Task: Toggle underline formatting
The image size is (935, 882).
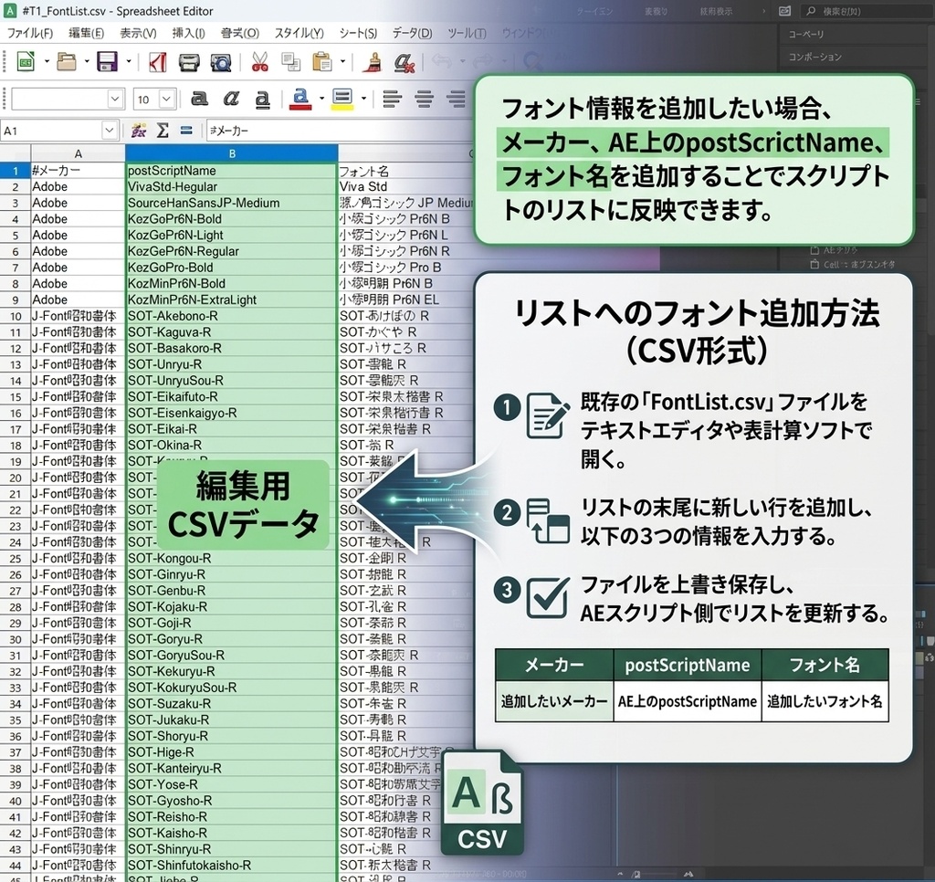Action: (x=262, y=99)
